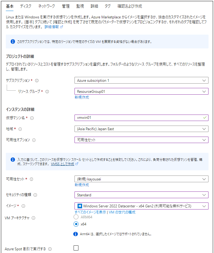Click the VM の世代の構成 link
Image resolution: width=214 pixels, height=253 pixels.
coord(122,212)
